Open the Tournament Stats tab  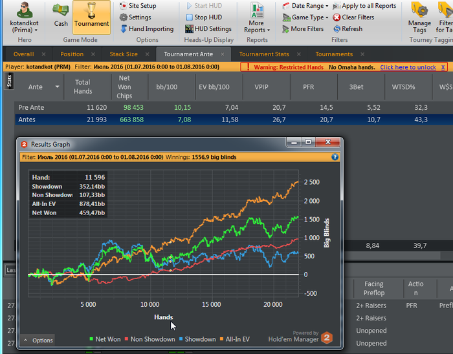[264, 54]
